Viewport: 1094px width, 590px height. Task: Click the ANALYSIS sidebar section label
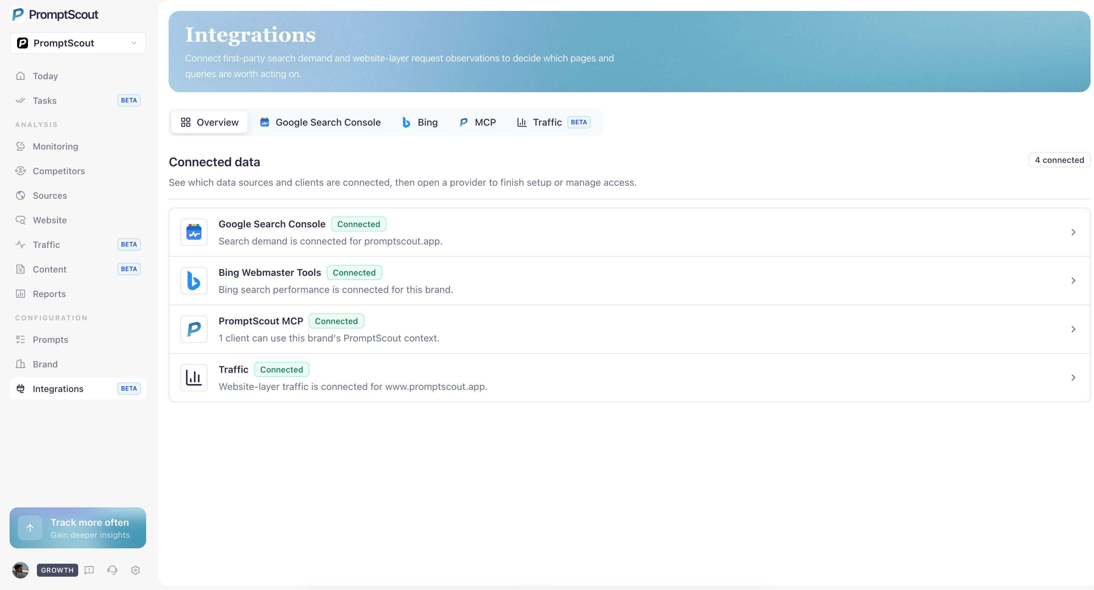click(x=37, y=125)
